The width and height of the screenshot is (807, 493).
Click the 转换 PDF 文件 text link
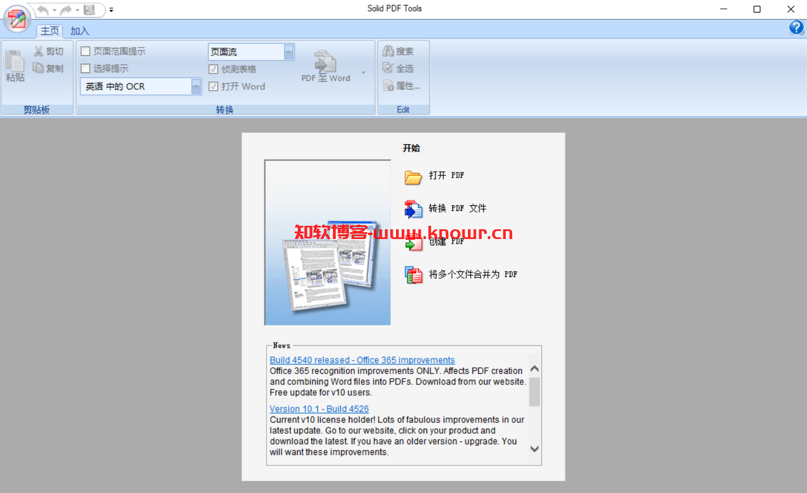click(458, 208)
